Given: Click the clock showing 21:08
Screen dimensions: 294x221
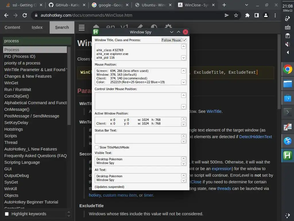Looking at the screenshot, I should 287,6.
